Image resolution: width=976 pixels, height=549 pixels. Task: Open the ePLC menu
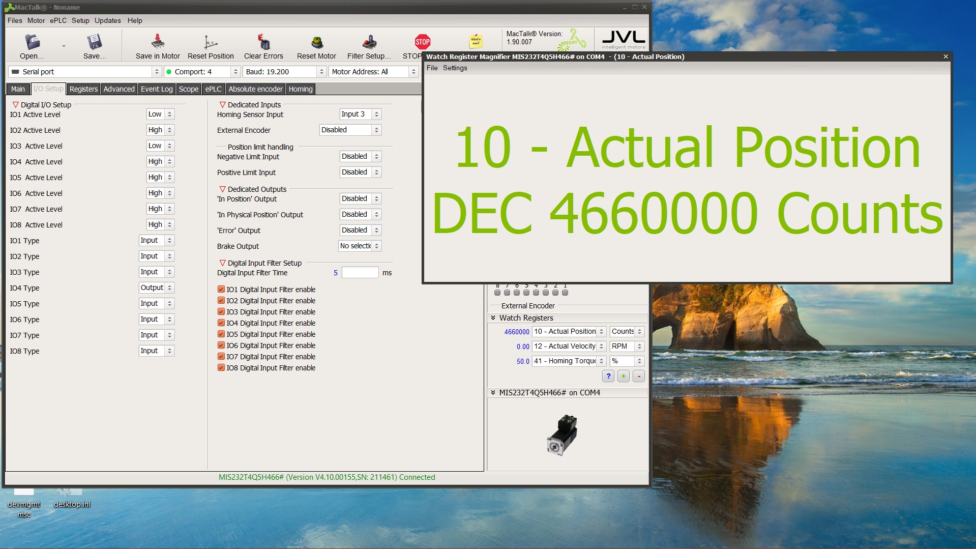pyautogui.click(x=58, y=20)
